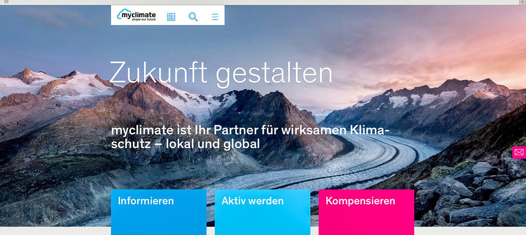Screen dimensions: 526x235
Task: Select the 'shape our future' tagline
Action: coord(144,20)
